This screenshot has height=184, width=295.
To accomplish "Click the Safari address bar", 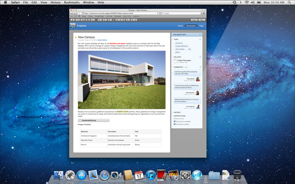I will 120,14.
